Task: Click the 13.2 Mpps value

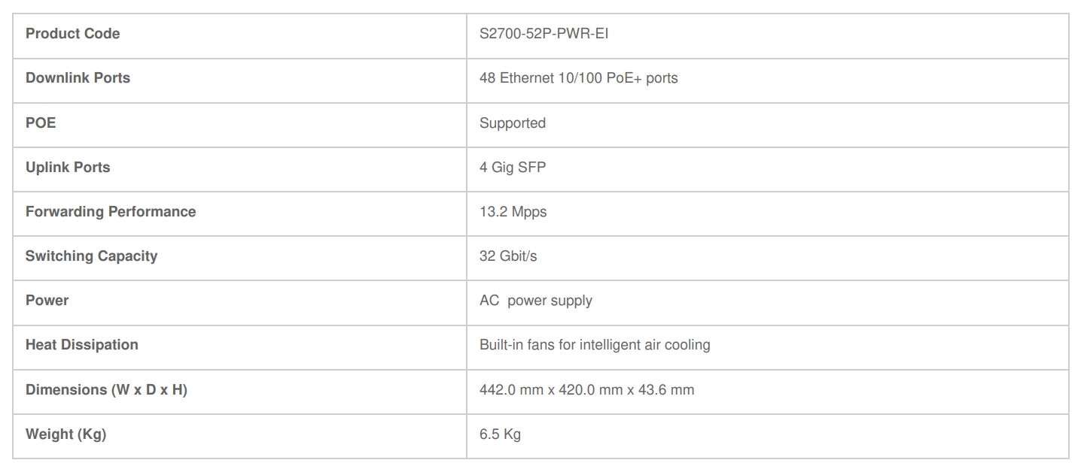Action: coord(513,212)
